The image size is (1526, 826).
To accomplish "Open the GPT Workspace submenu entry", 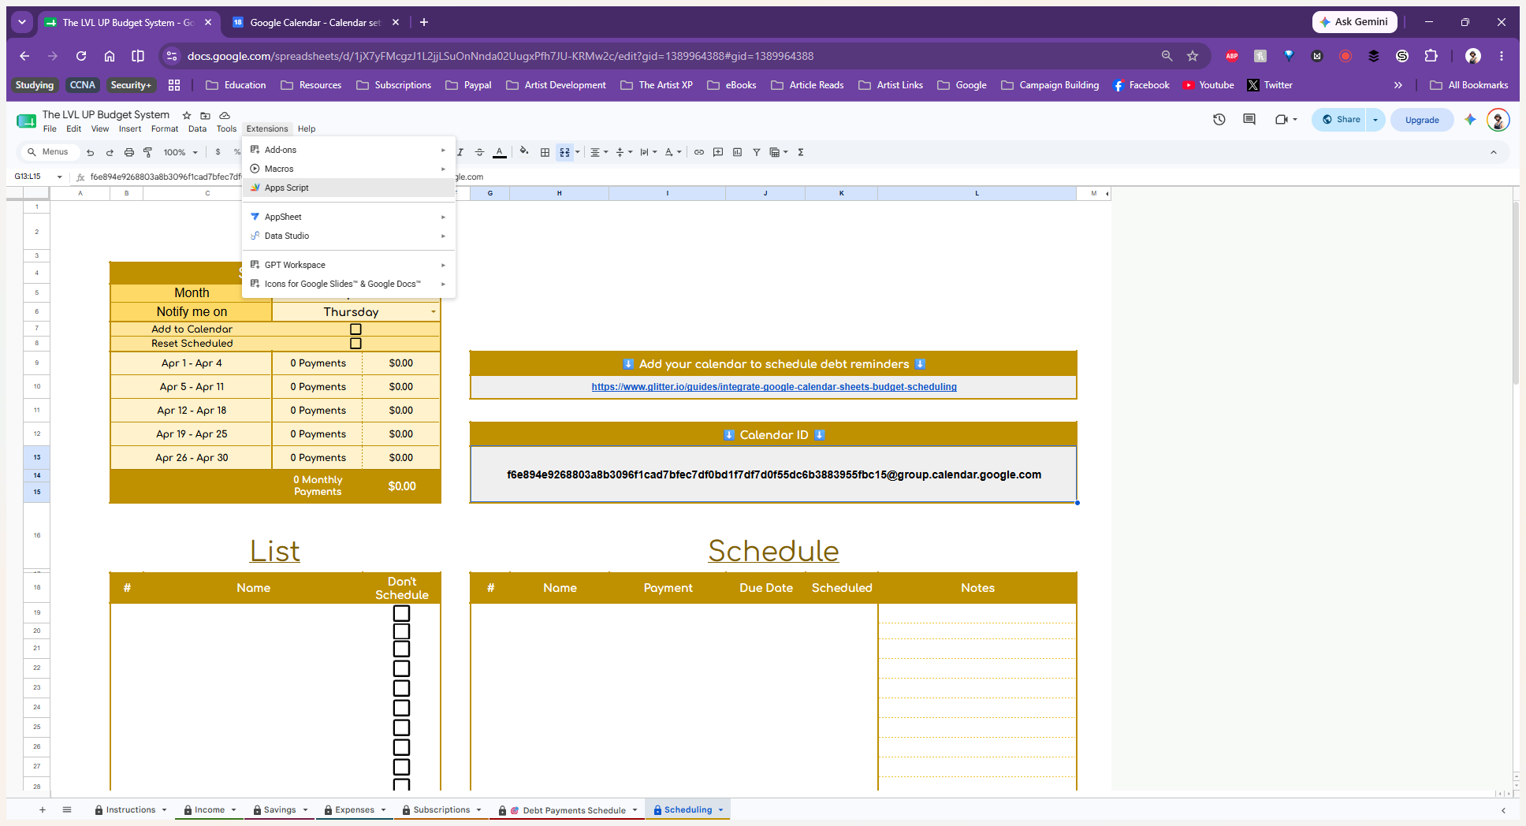I will [348, 265].
